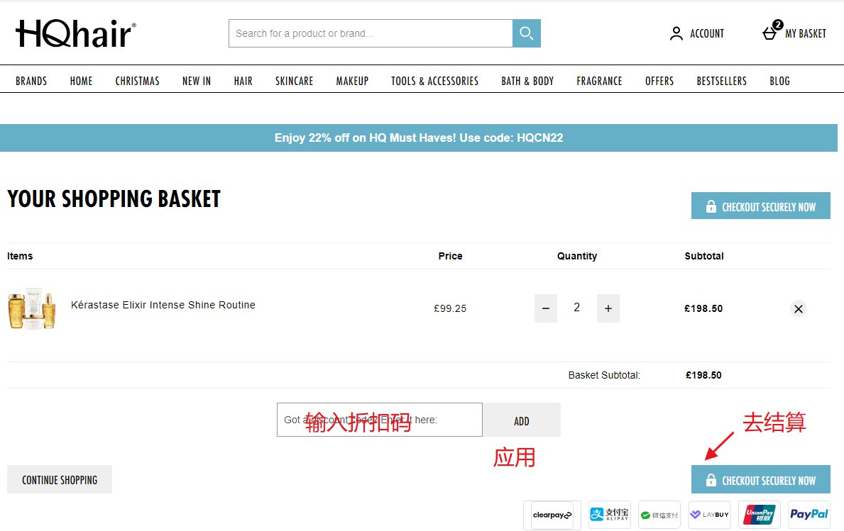Screen dimensions: 844x531
Task: Click top Checkout Securely Now button
Action: (x=760, y=206)
